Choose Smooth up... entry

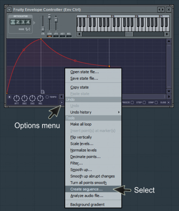point(93,170)
